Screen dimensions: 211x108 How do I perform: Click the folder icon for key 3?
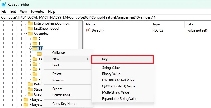click(35, 64)
